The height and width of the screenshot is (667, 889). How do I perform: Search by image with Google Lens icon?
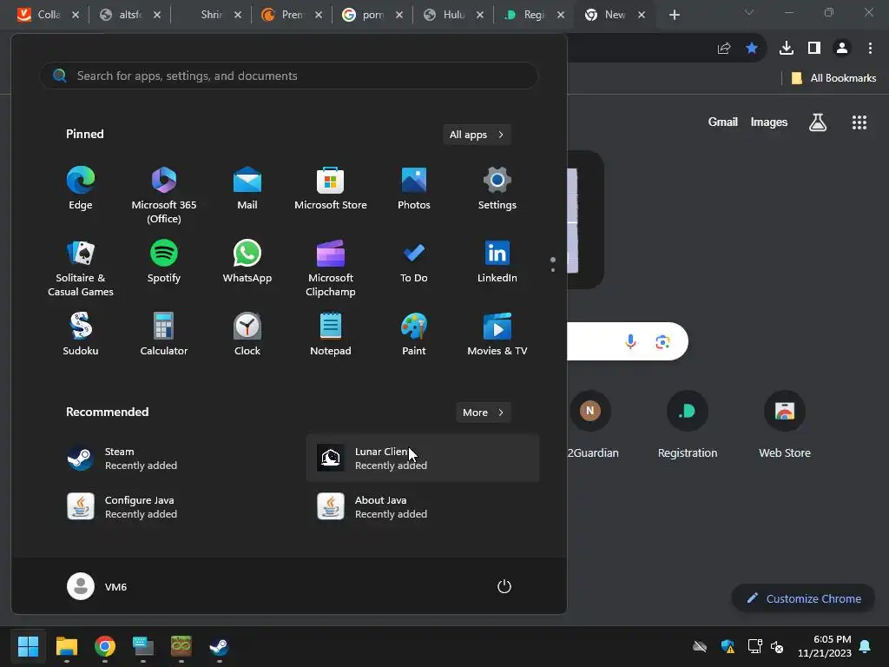point(662,341)
